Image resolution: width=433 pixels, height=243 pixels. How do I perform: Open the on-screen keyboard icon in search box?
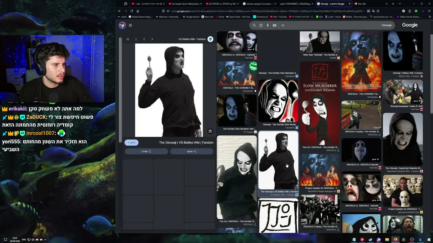pos(274,25)
